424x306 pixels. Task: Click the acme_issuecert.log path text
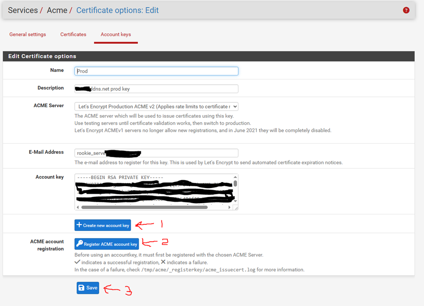coord(198,270)
